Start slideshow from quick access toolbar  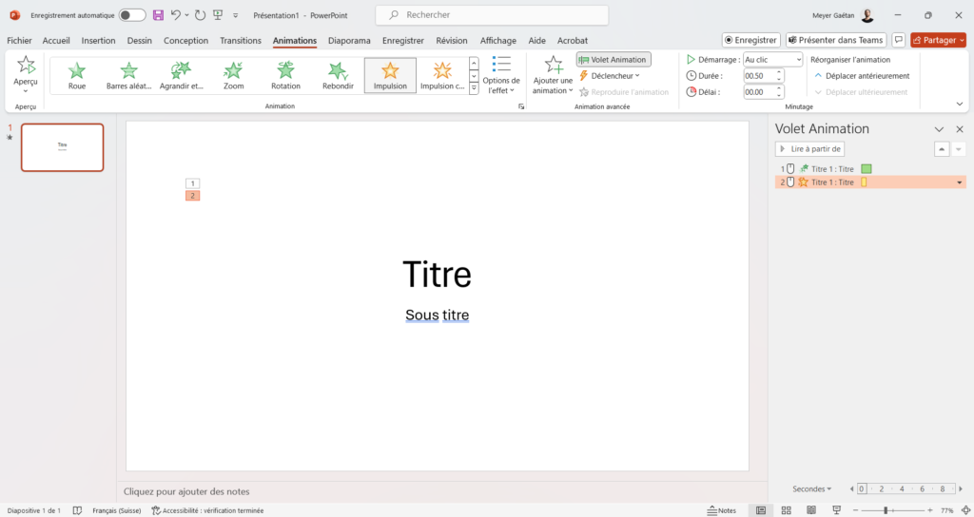(x=218, y=15)
